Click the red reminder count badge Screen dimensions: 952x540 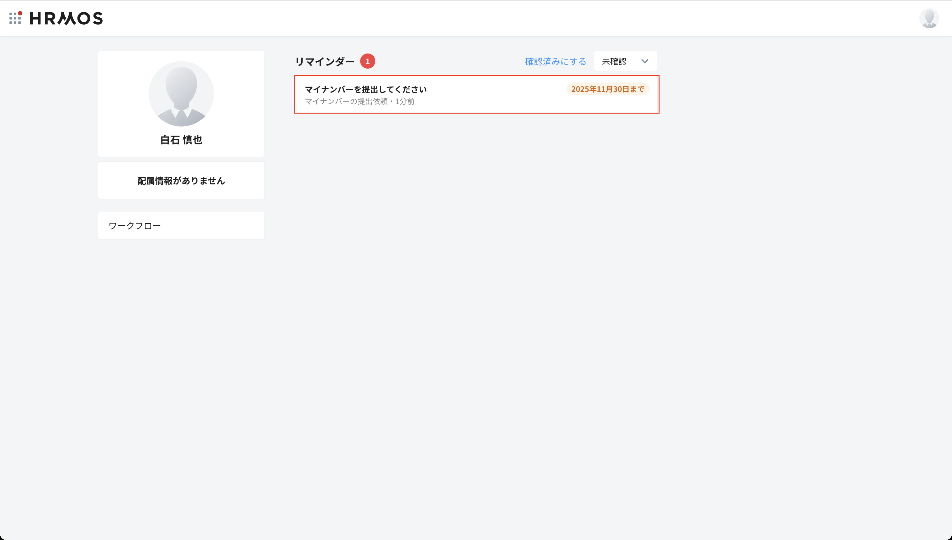coord(367,61)
